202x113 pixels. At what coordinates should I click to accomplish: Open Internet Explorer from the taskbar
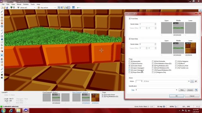tap(11, 110)
